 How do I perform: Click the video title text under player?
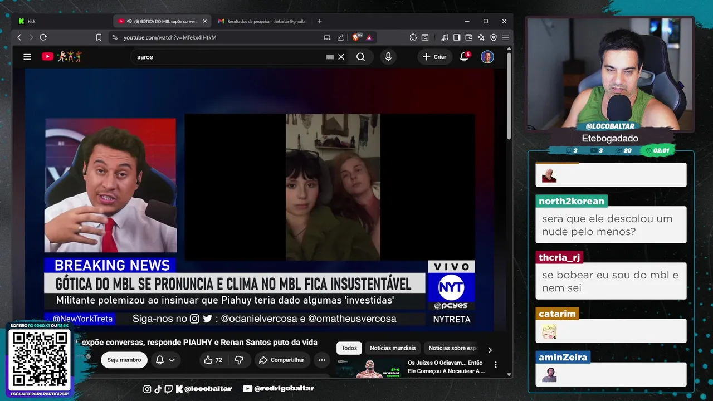[199, 343]
